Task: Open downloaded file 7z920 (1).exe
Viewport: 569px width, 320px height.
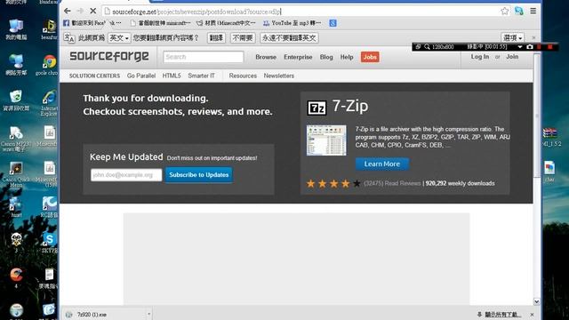Action: [x=92, y=315]
